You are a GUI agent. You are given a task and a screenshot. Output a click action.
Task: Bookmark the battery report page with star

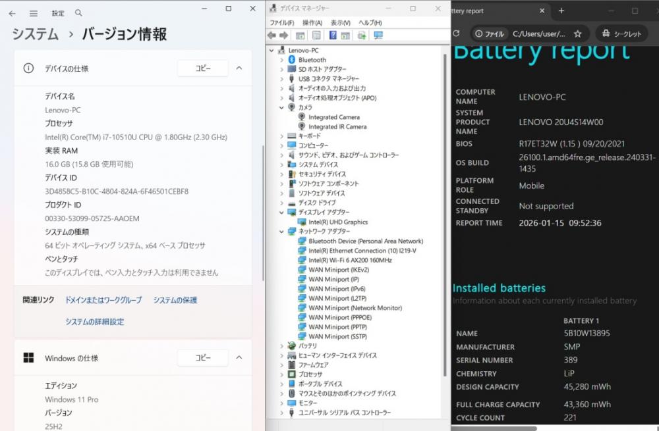(x=577, y=34)
